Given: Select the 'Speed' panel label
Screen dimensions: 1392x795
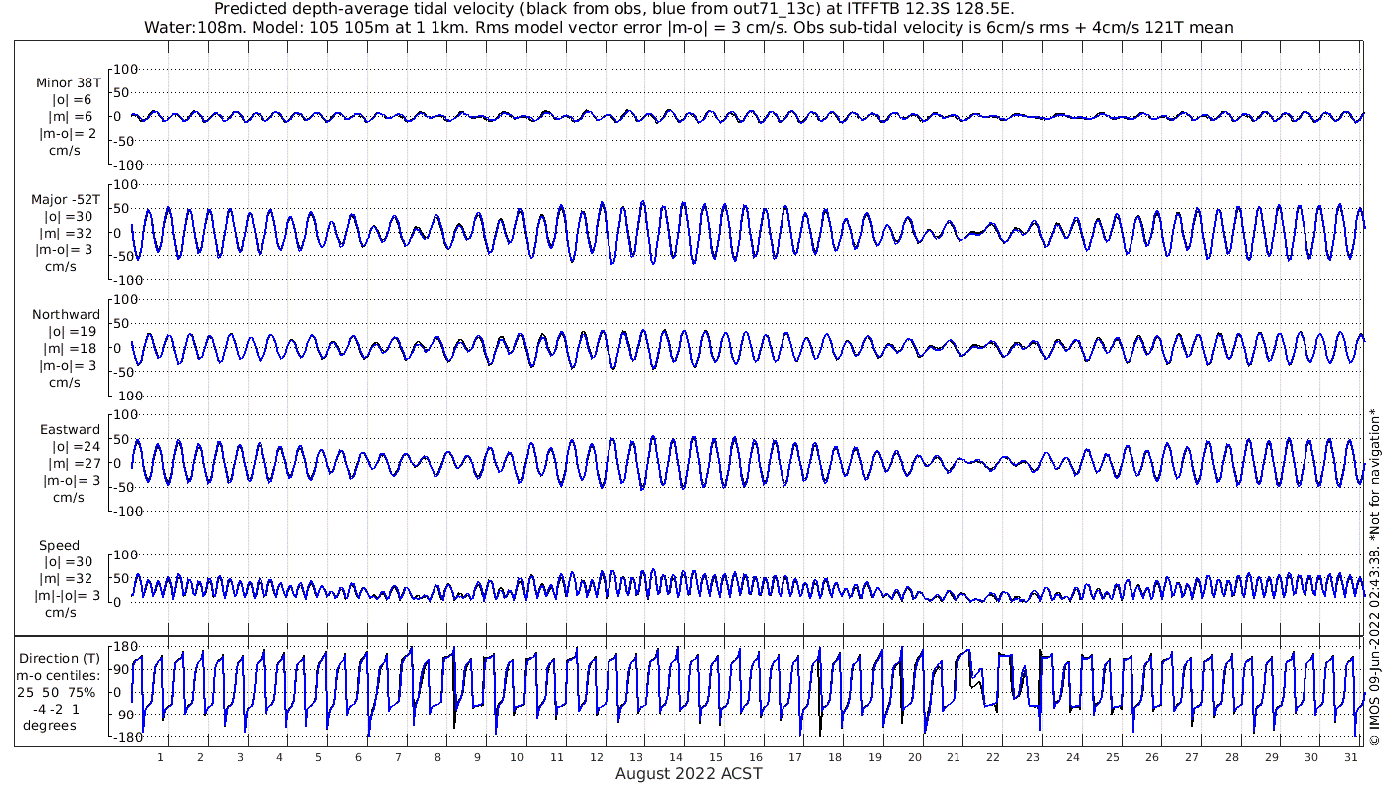Looking at the screenshot, I should point(59,546).
